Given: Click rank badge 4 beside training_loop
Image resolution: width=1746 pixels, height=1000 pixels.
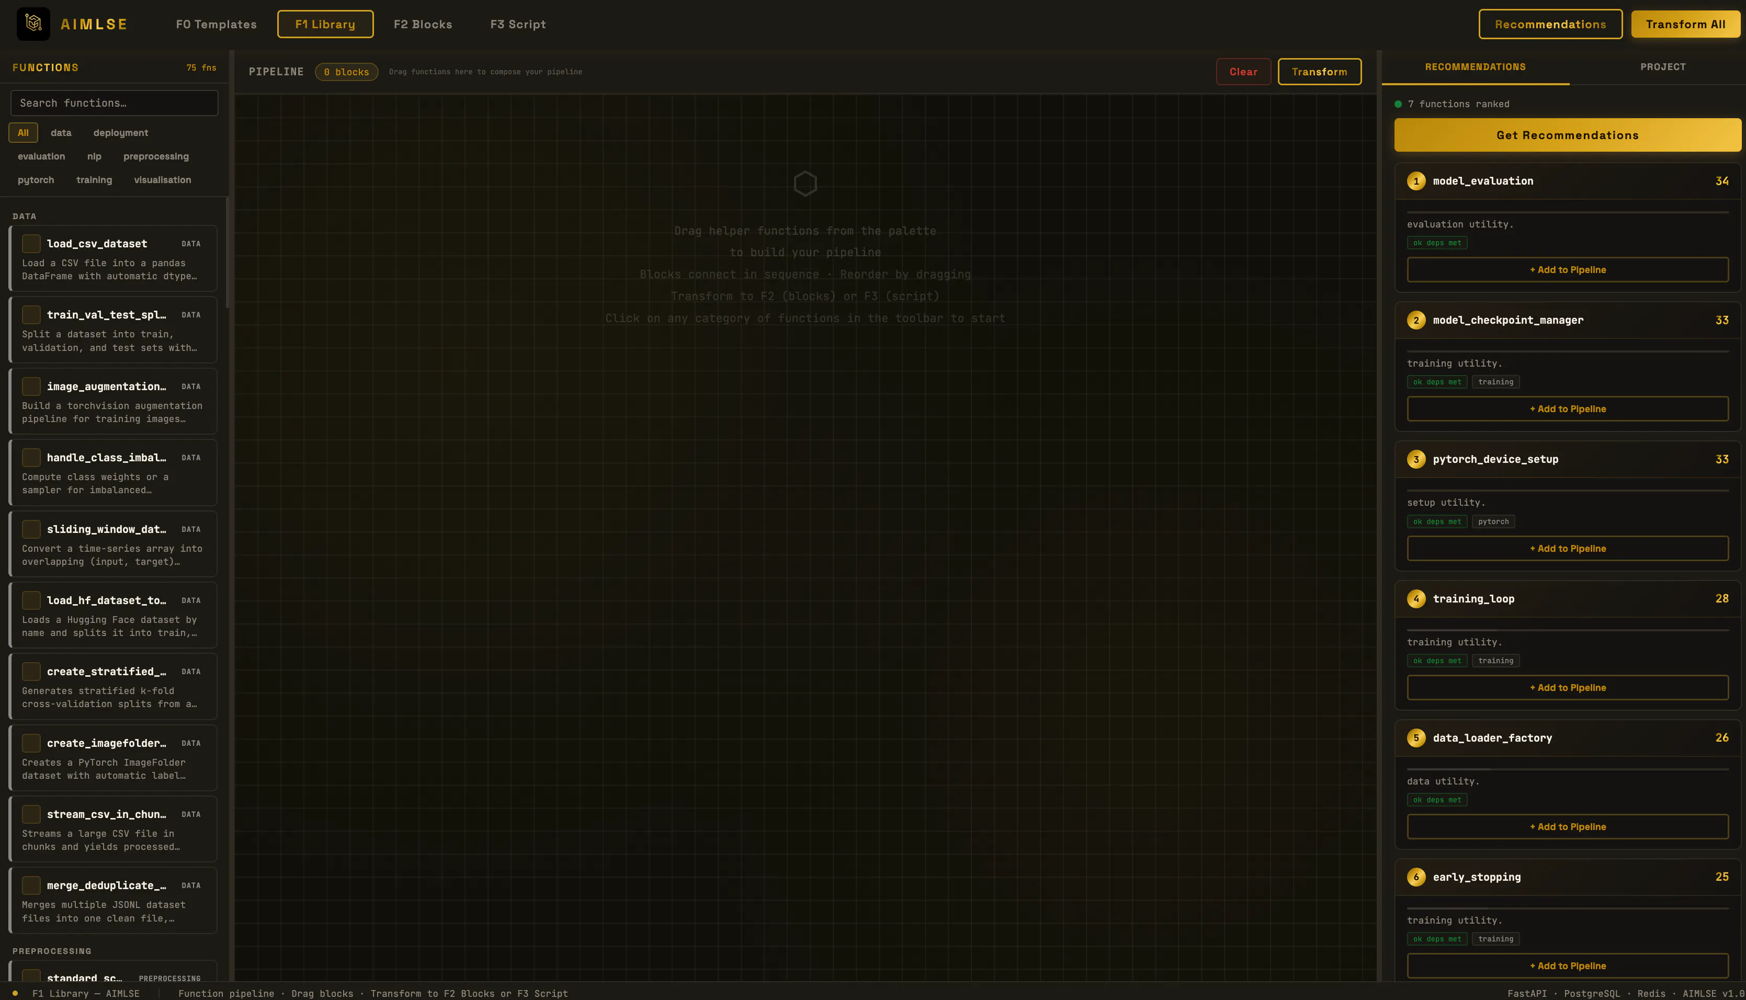Looking at the screenshot, I should tap(1415, 598).
